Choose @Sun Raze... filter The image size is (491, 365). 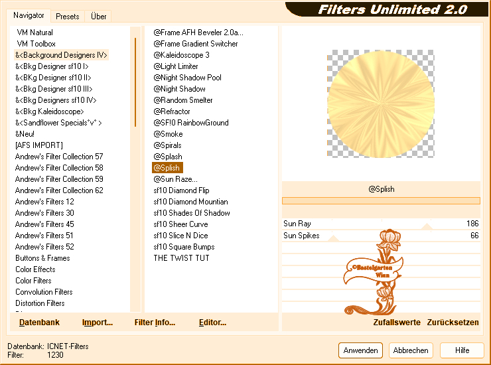[x=175, y=179]
